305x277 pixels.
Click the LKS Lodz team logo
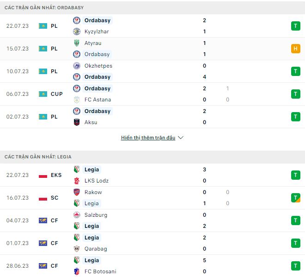coord(77,181)
